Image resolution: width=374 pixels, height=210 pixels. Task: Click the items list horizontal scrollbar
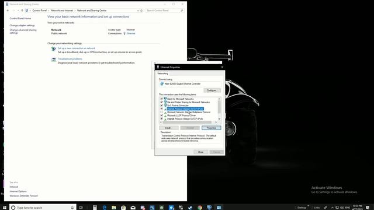tap(187, 122)
